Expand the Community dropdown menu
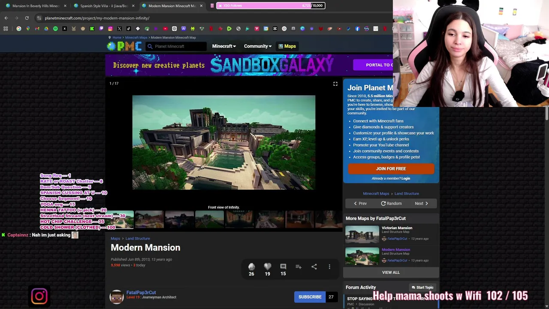 257,46
